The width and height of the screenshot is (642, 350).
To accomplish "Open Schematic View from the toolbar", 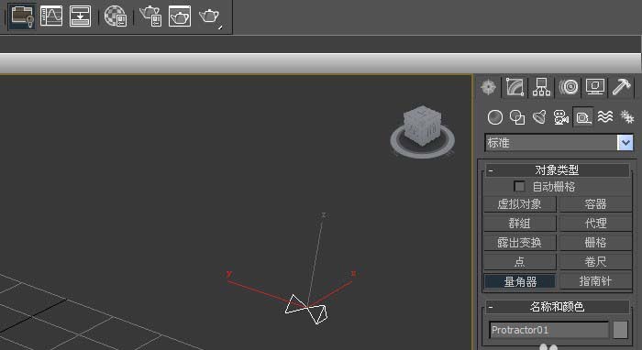I will click(80, 16).
